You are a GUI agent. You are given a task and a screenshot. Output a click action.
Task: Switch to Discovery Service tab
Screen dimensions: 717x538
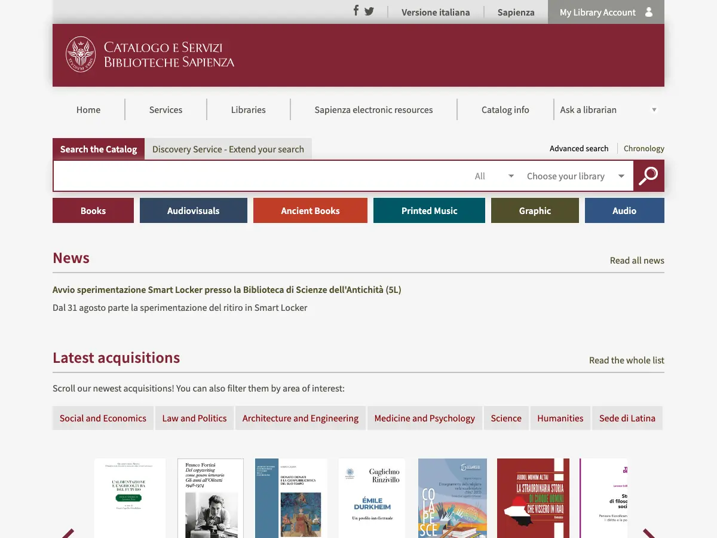pos(228,149)
